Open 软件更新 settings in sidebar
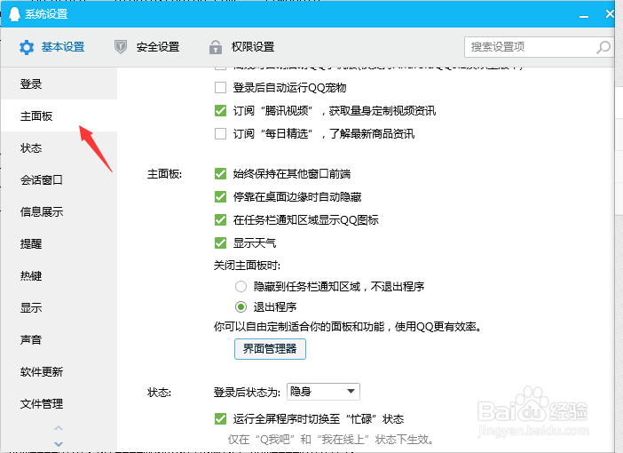 pos(59,372)
